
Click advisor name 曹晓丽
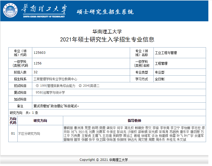(68, 128)
